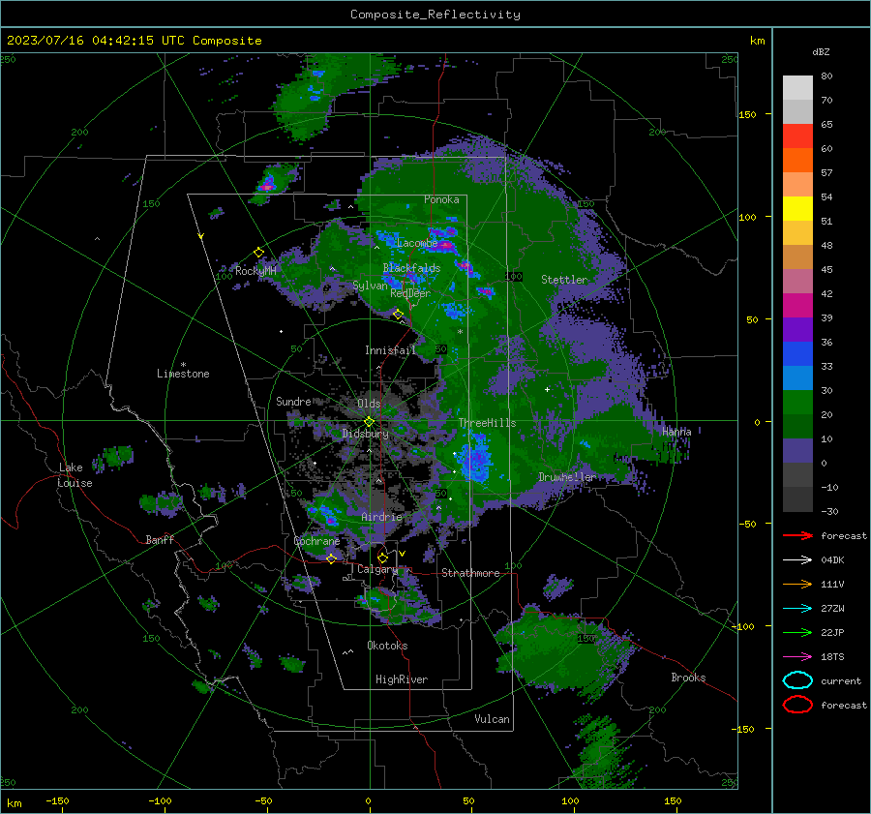Viewport: 871px width, 814px height.
Task: Select the orange 57–60 dBZ color swatch
Action: pos(797,161)
